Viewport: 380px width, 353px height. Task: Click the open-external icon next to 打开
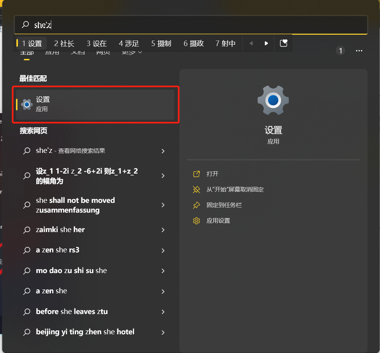[196, 174]
